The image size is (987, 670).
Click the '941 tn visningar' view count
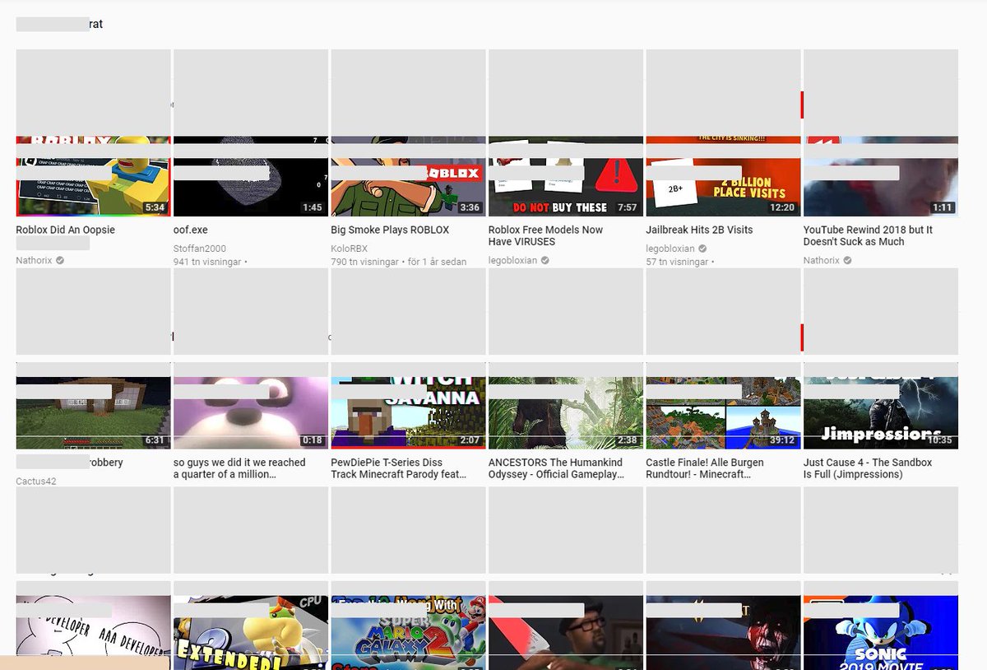207,262
